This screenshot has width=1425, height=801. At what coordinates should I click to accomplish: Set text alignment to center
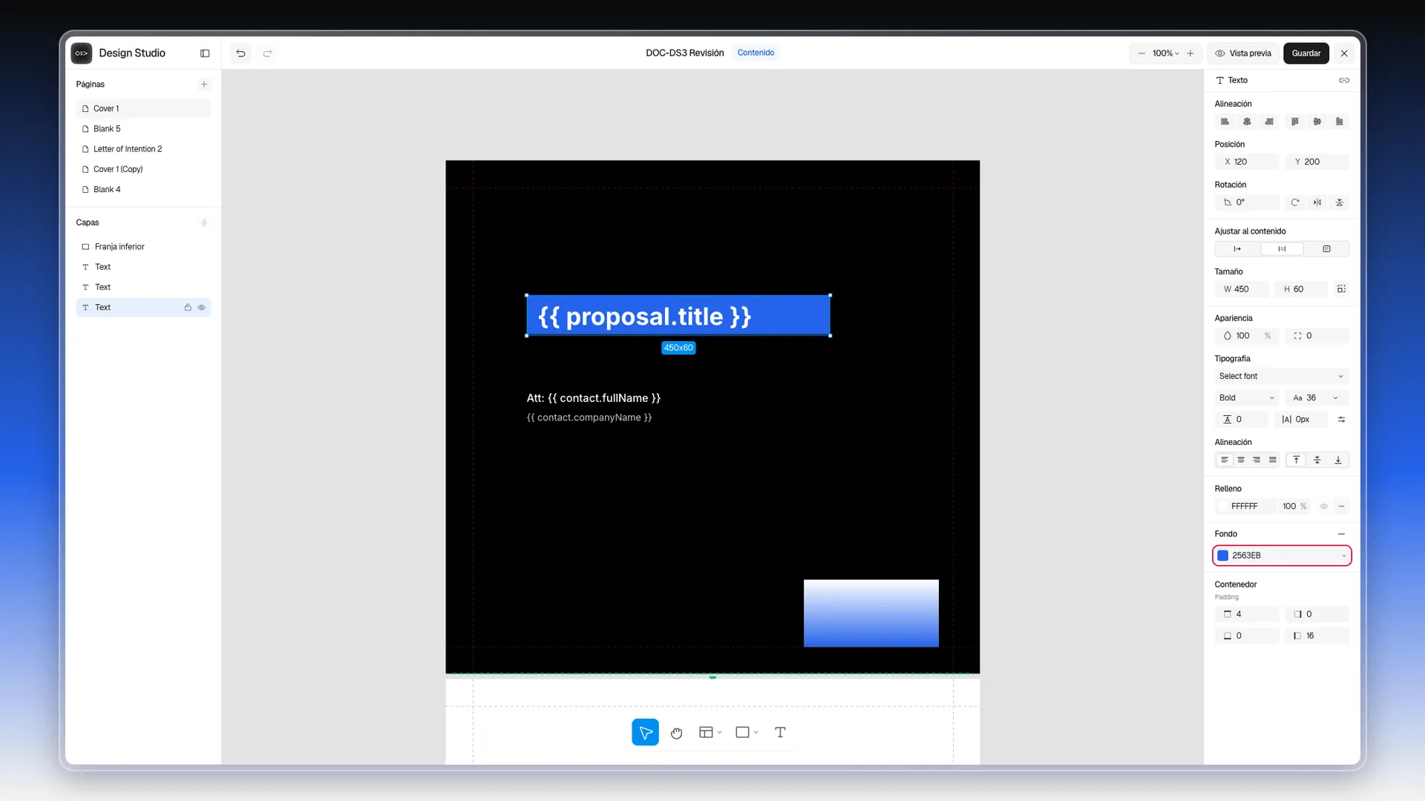pos(1241,460)
